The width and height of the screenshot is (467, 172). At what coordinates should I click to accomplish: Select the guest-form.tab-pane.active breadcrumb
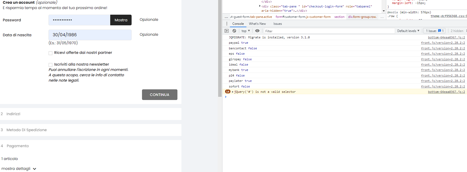pyautogui.click(x=251, y=17)
